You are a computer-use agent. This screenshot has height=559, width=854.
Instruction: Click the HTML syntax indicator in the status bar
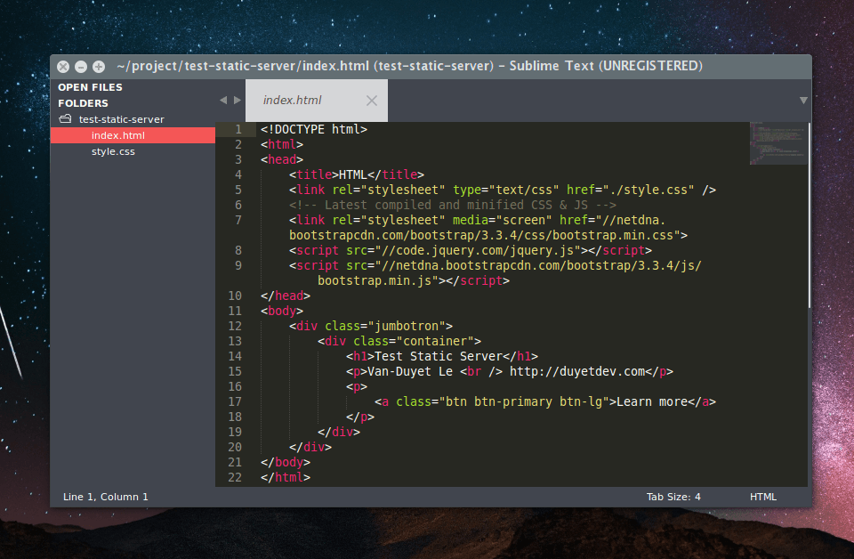point(762,497)
